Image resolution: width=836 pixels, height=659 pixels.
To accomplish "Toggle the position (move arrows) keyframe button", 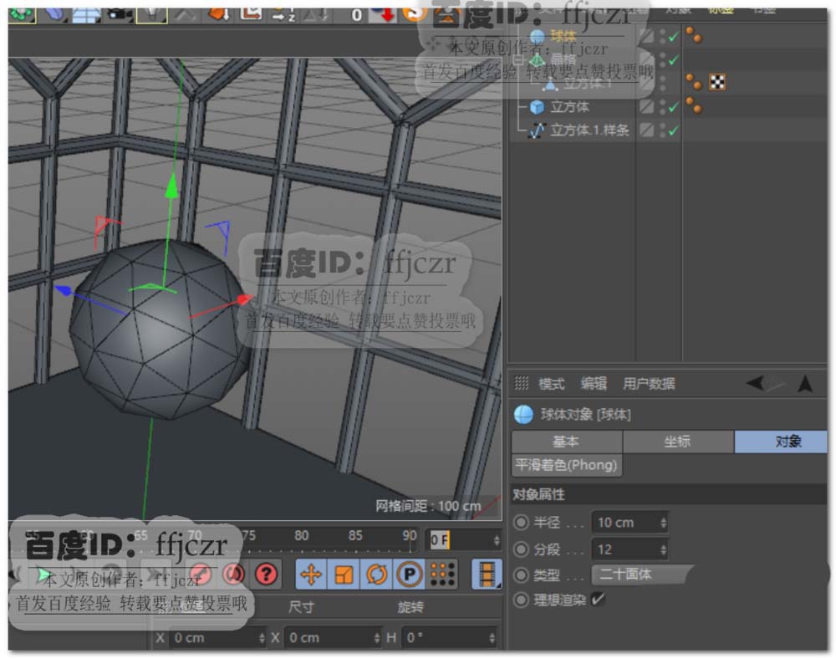I will point(311,575).
